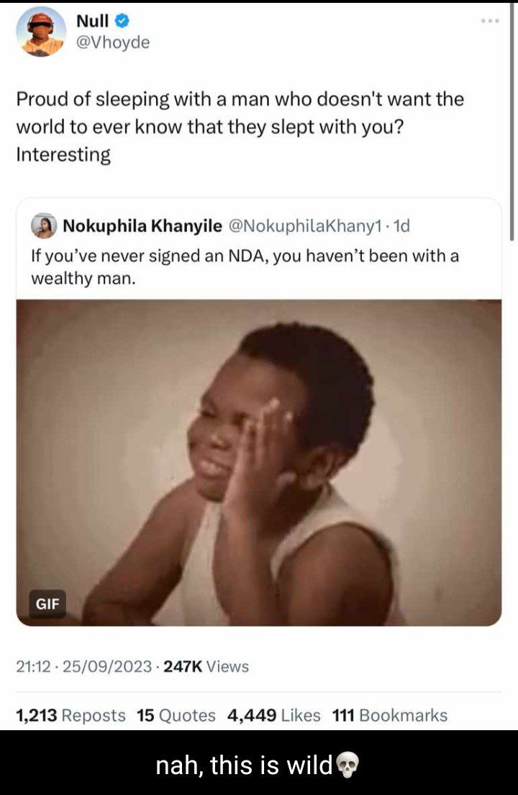The width and height of the screenshot is (518, 795).
Task: Show the 4,449 Likes list
Action: 274,715
